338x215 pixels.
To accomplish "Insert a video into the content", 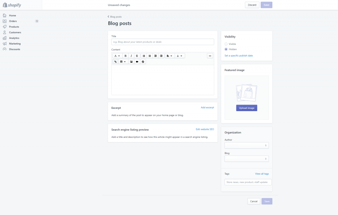I will (137, 62).
